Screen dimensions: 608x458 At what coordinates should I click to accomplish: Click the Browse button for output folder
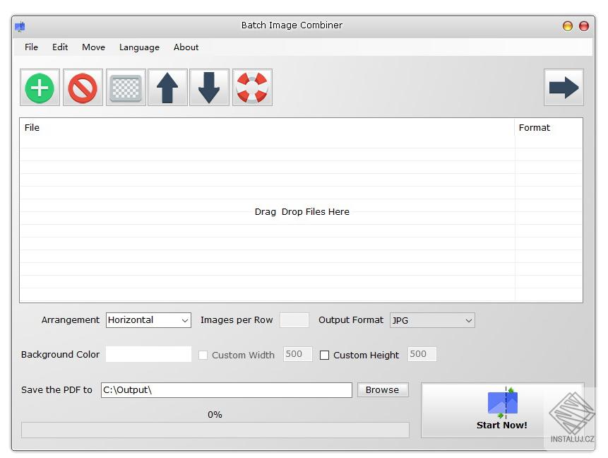coord(383,389)
